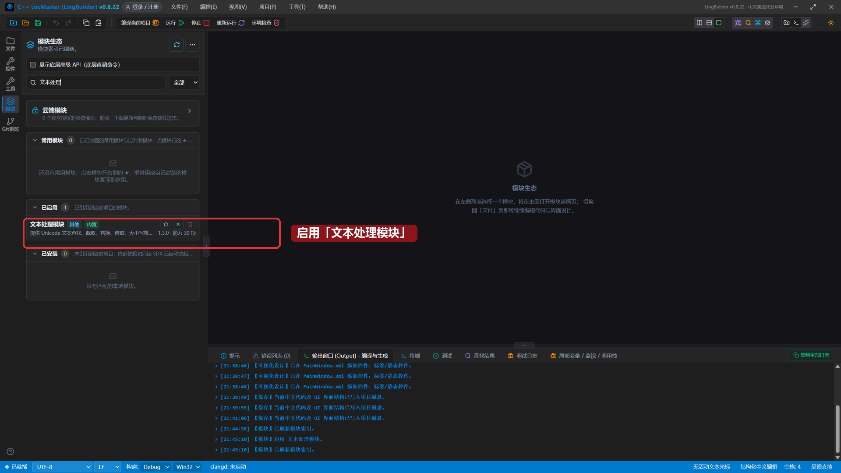841x473 pixels.
Task: Star the 文本处理模块 as favorite
Action: [x=166, y=224]
